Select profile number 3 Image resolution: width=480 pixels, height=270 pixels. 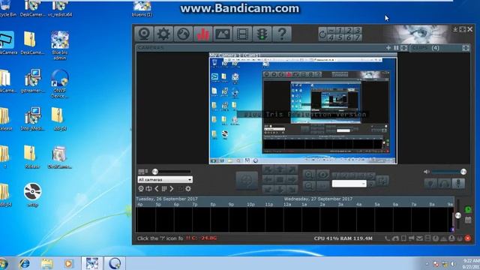(x=358, y=30)
